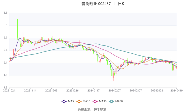The height and width of the screenshot is (112, 184).
Task: Click the 3.3 price axis label
Action: 5,13
